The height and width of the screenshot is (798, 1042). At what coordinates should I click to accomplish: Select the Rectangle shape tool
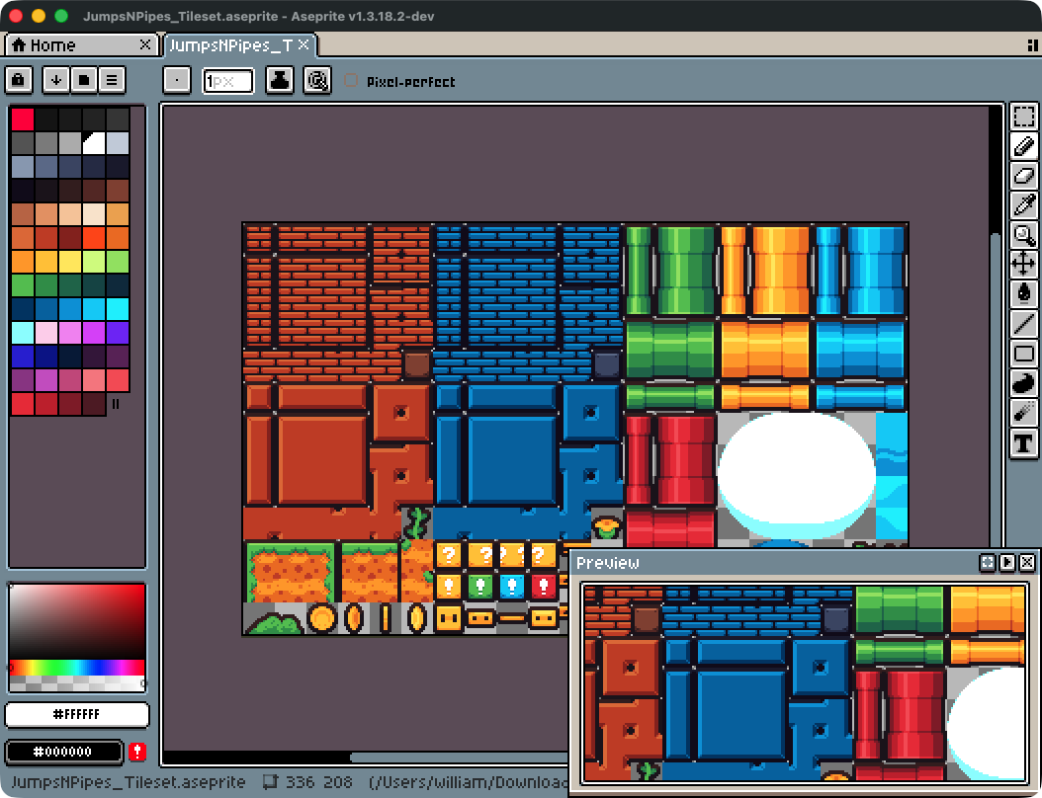coord(1023,354)
